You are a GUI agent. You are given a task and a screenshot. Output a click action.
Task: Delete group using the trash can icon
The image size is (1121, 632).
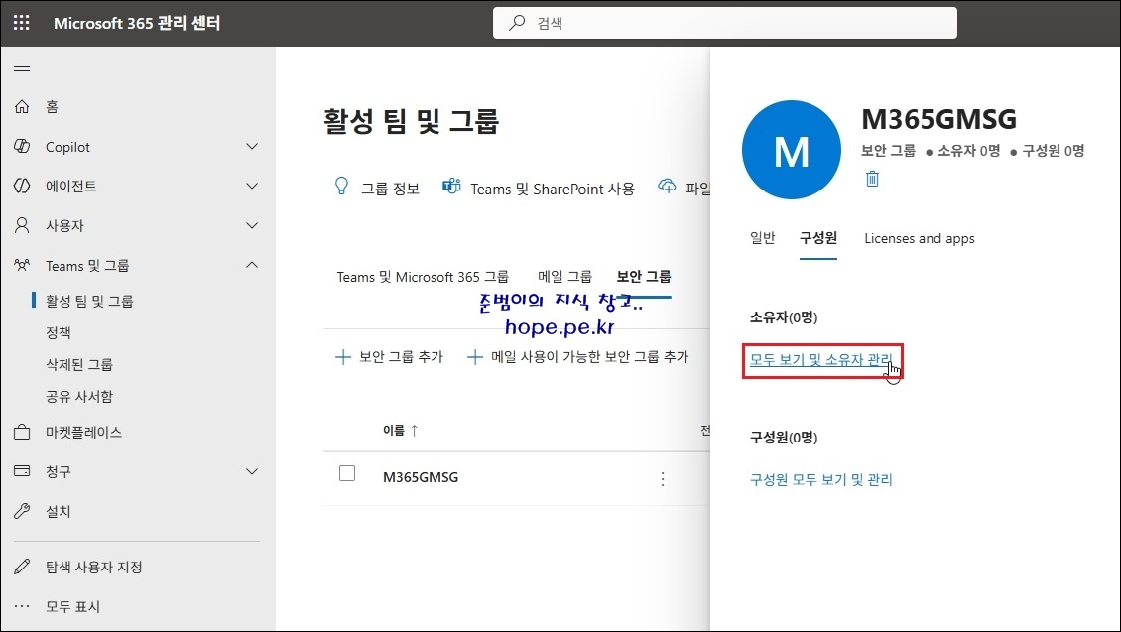click(x=872, y=179)
